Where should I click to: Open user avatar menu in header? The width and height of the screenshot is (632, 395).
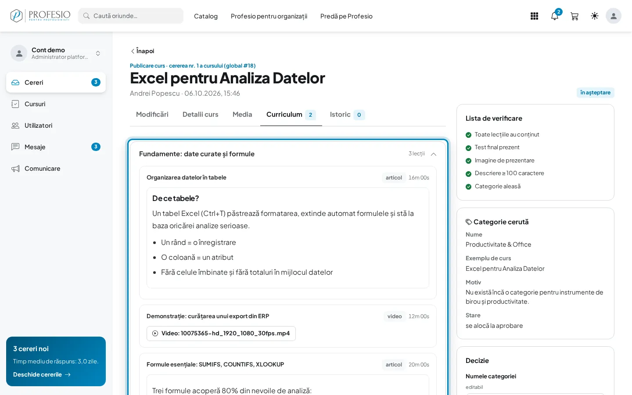click(x=614, y=16)
